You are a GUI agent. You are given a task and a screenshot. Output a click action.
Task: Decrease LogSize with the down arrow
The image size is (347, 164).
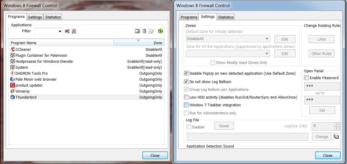point(337,128)
